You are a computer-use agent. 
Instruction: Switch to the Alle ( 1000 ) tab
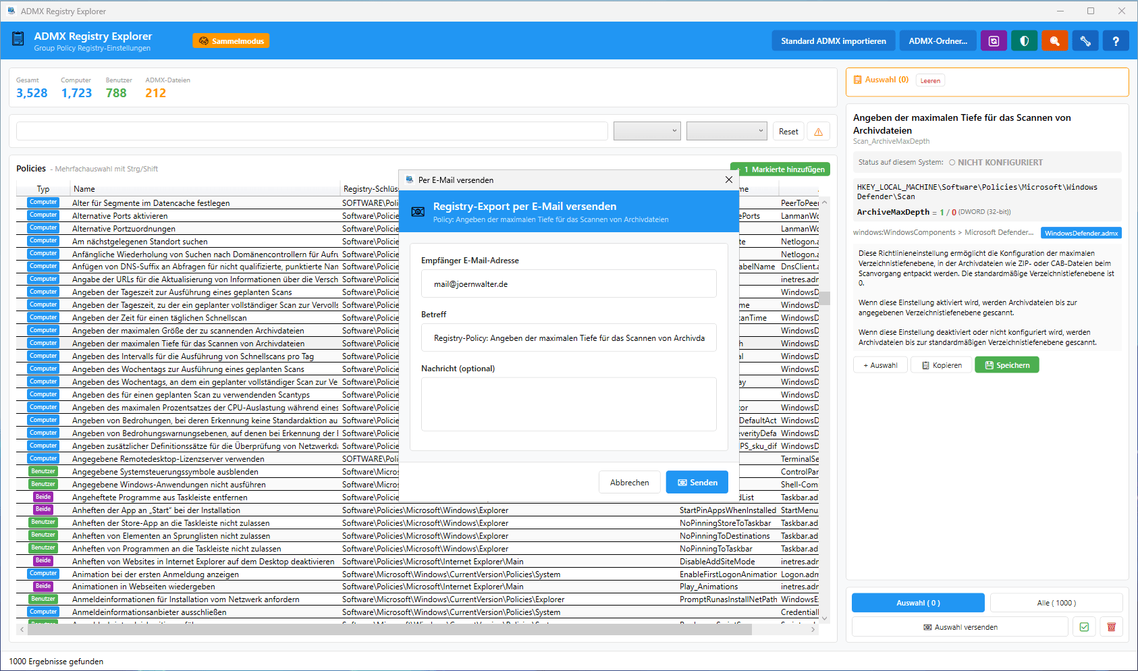point(1056,603)
